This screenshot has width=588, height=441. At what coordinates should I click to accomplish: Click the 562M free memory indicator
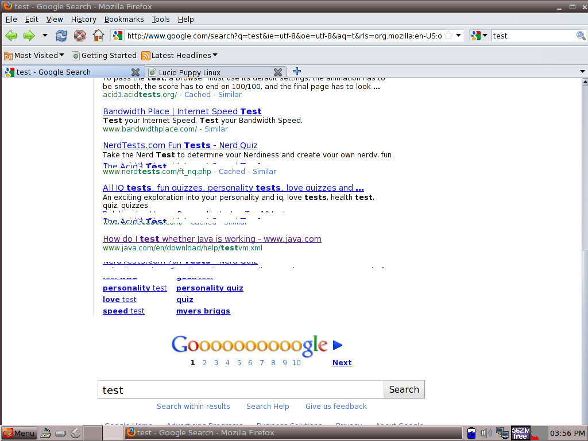[x=520, y=433]
